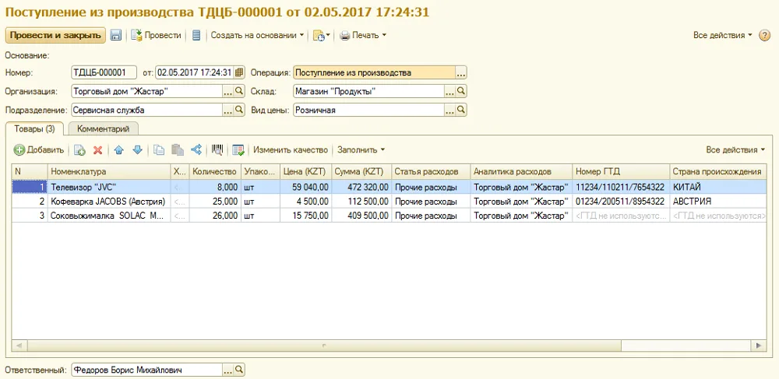779x379 pixels.
Task: Click the document movements list icon
Action: click(196, 35)
